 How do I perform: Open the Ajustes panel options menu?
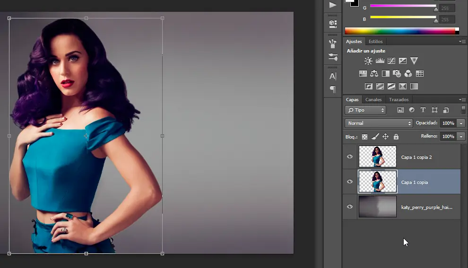click(x=462, y=41)
